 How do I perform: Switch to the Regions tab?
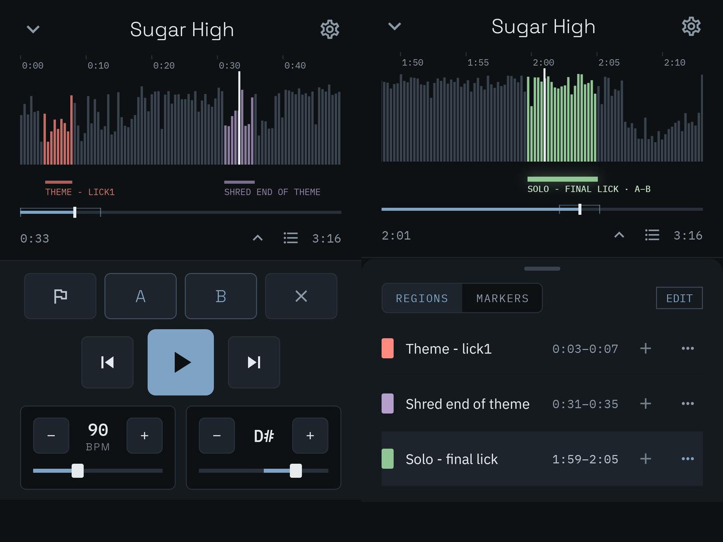[422, 299]
